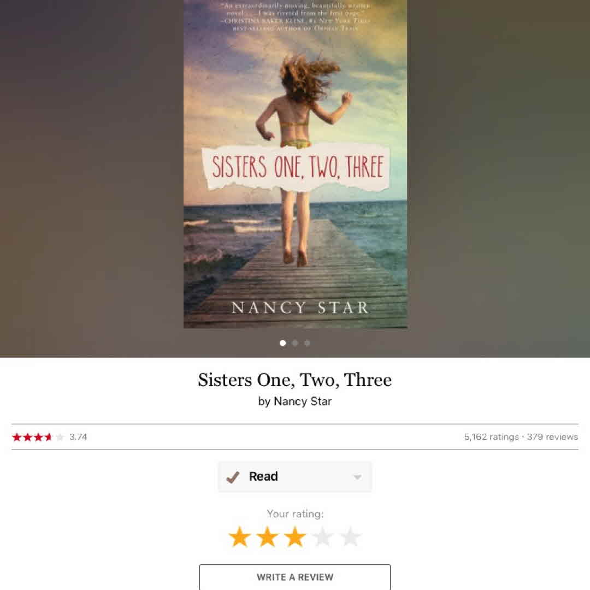590x590 pixels.
Task: Tap the Sisters One, Two, Three title text
Action: tap(295, 380)
